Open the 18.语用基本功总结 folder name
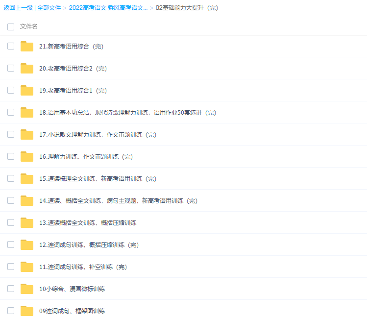Image resolution: width=367 pixels, height=318 pixels. click(127, 113)
